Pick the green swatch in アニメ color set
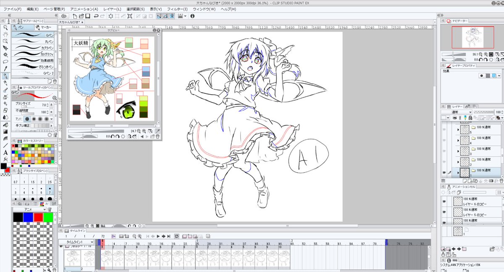 pyautogui.click(x=48, y=217)
